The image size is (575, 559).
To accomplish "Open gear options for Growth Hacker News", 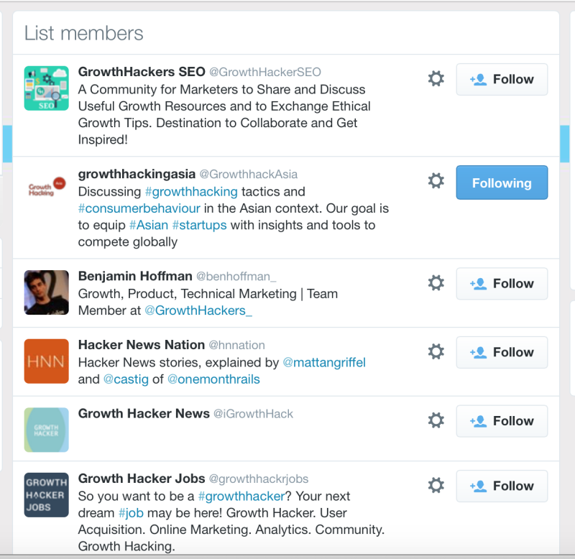I will pyautogui.click(x=436, y=420).
